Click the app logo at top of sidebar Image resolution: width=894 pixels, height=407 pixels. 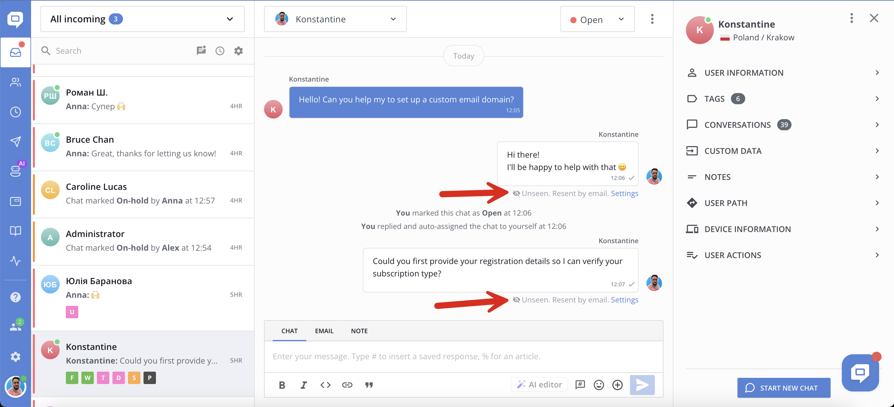pos(16,20)
